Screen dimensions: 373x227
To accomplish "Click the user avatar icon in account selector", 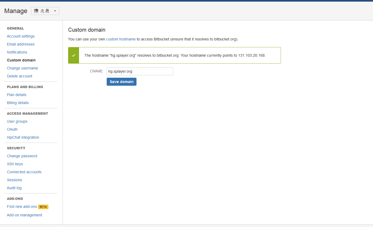I will [36, 11].
